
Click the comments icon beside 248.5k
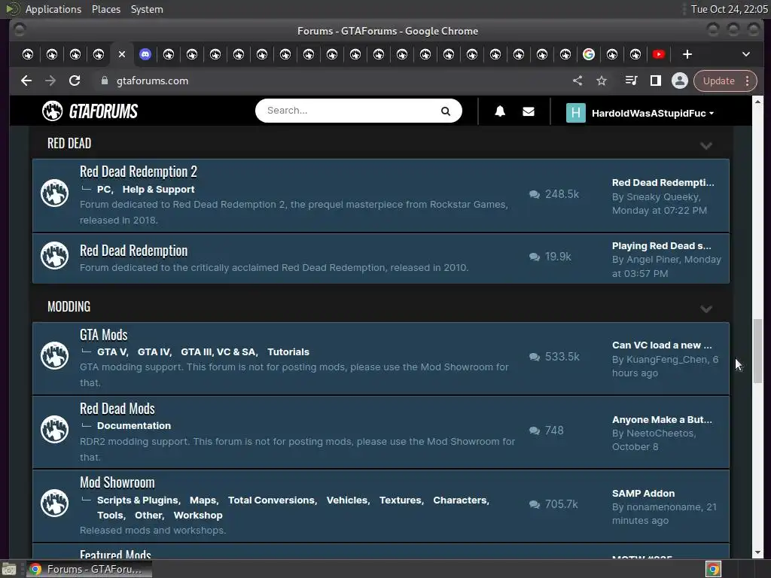tap(535, 194)
